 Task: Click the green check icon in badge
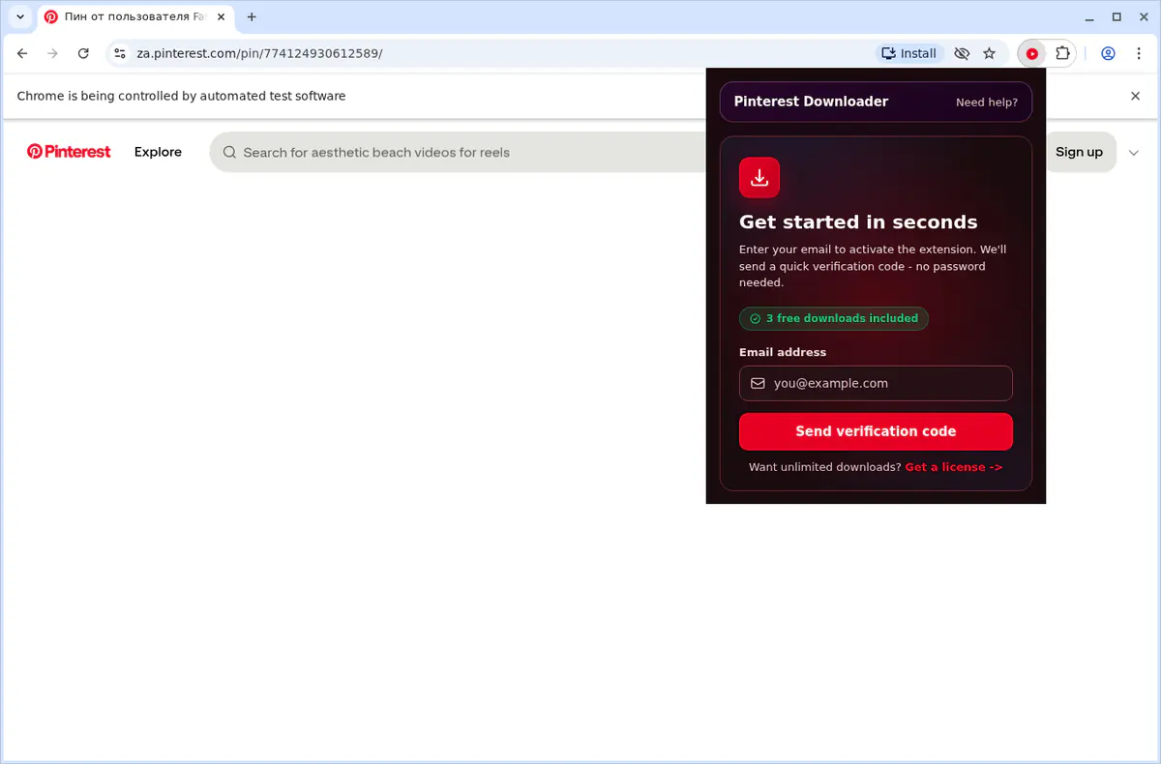pos(755,318)
